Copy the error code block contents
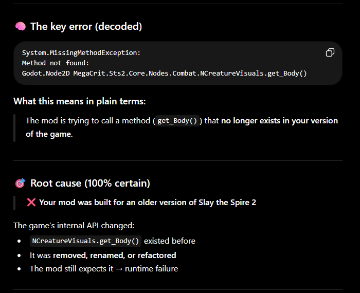360x293 pixels. (330, 52)
